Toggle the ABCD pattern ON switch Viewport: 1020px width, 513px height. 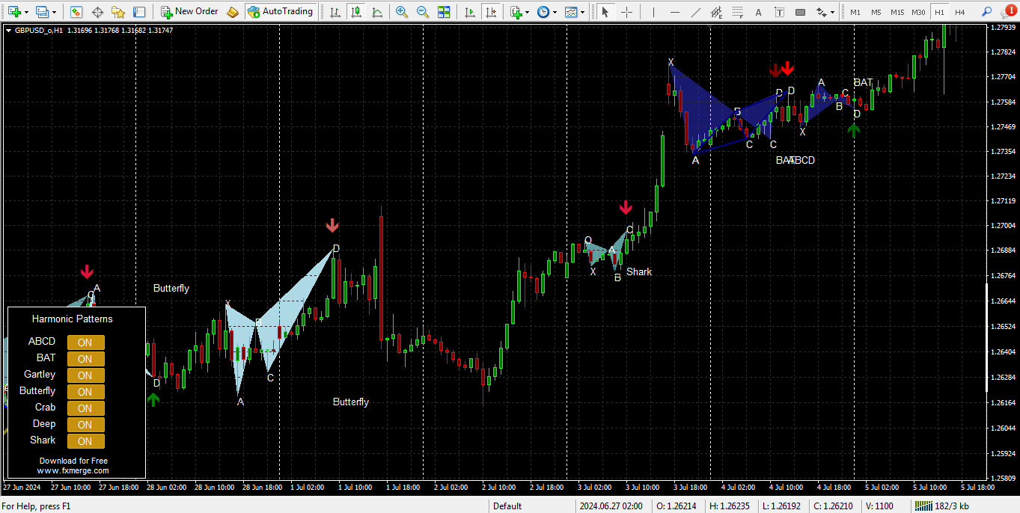[x=85, y=342]
